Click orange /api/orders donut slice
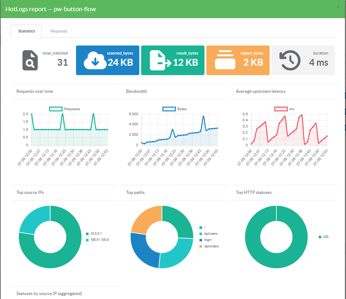Image resolution: width=346 pixels, height=299 pixels. (145, 218)
